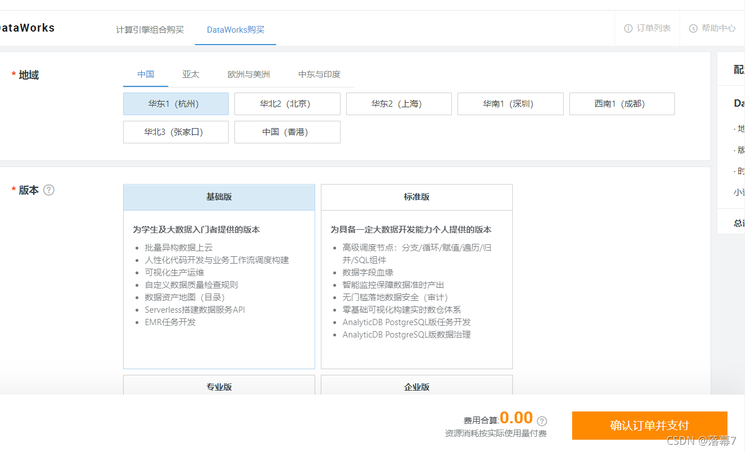Open the 帮助中心 link
Viewport: 745px width, 451px height.
coord(718,28)
